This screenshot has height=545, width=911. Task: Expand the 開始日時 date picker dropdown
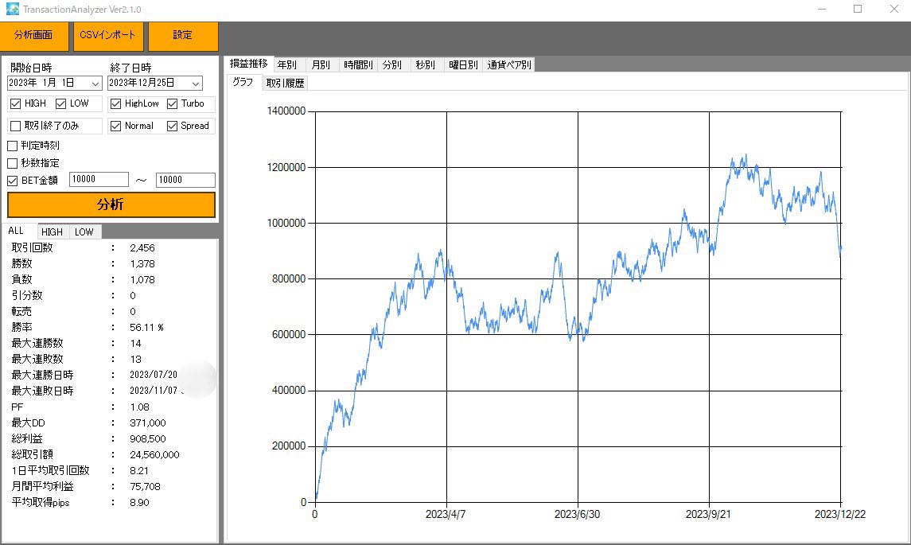tap(95, 84)
